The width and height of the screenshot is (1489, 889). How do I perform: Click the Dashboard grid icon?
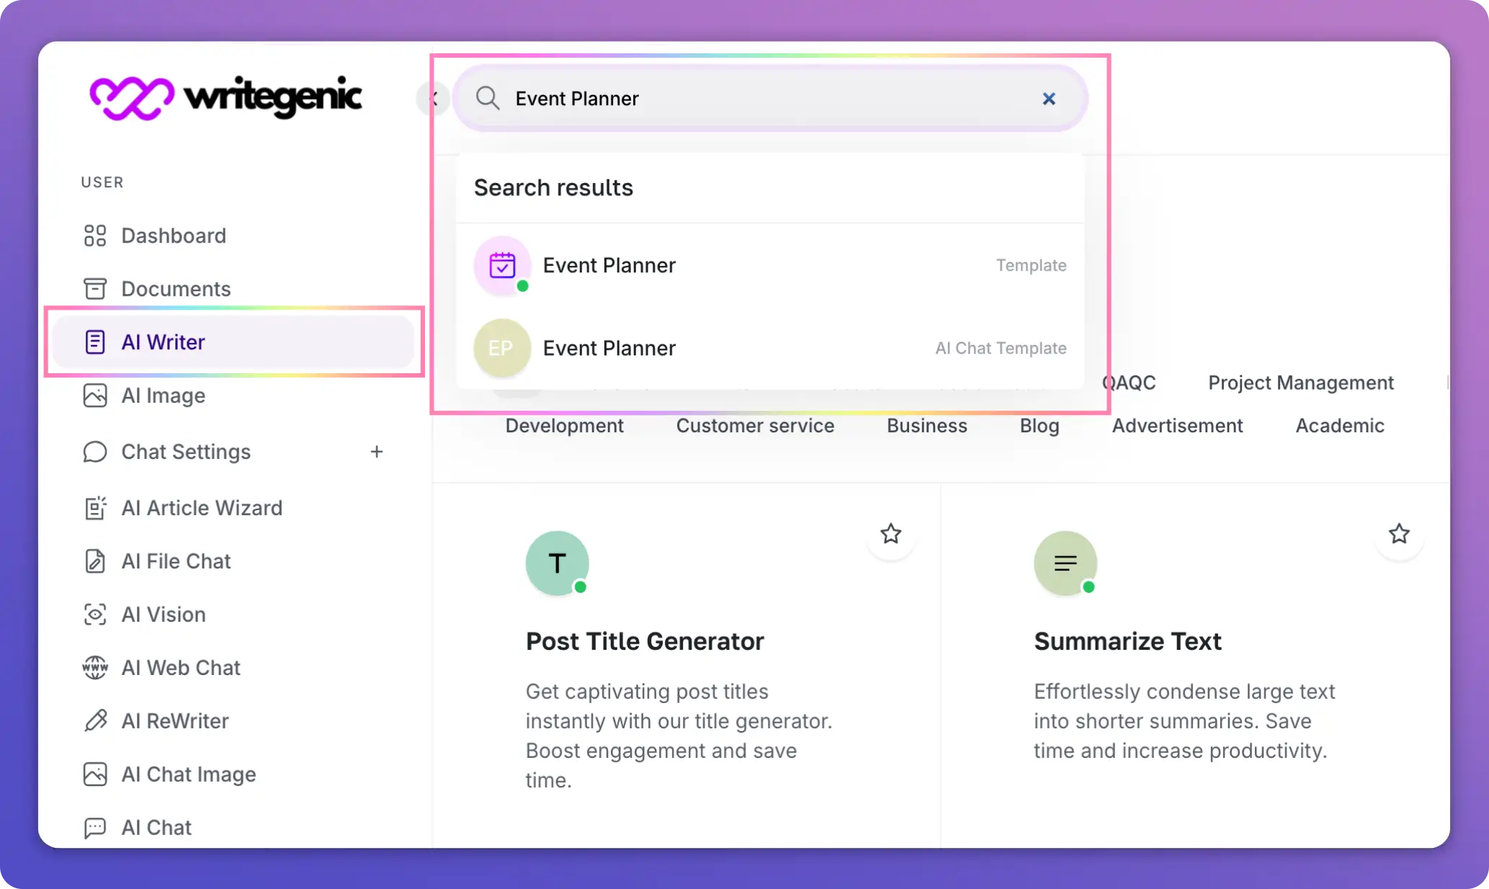(95, 236)
